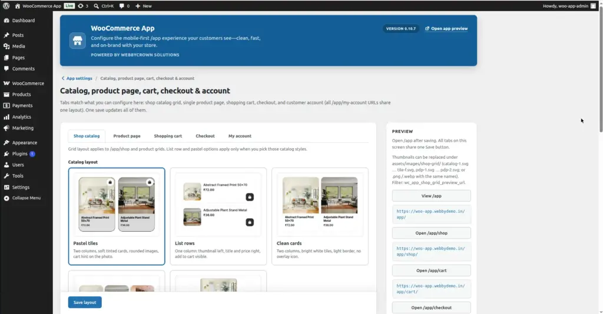
Task: Click the Open /app/checkout button
Action: [431, 308]
